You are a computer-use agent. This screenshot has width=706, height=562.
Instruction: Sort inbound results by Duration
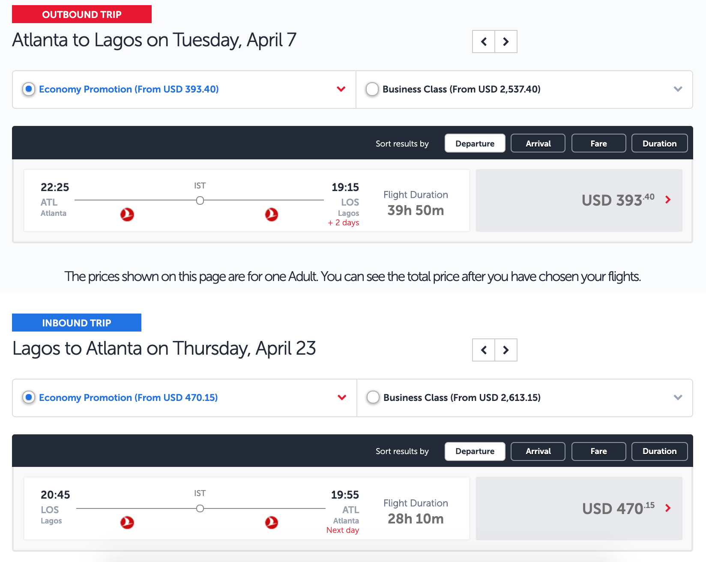click(x=659, y=451)
